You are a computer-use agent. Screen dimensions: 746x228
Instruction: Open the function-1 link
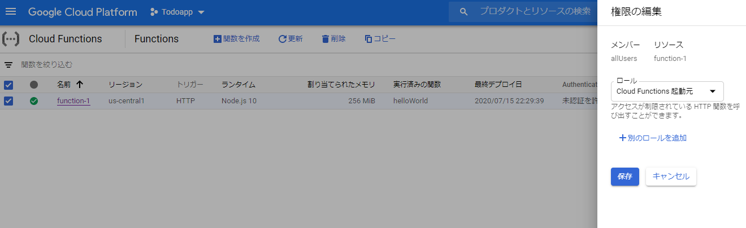(73, 101)
